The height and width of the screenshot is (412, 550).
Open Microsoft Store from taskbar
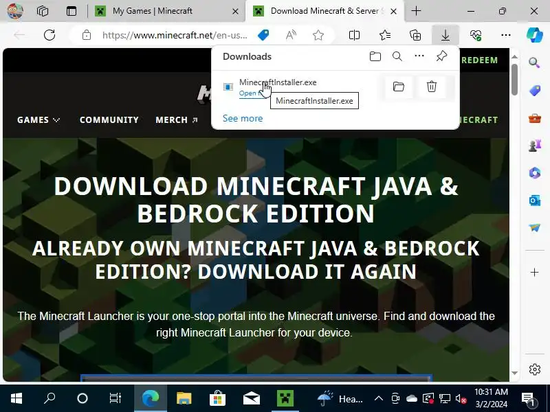[217, 398]
